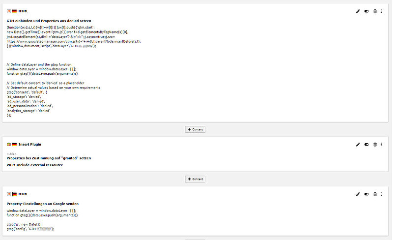
Task: Click 'WCM Include external ressource' text
Action: [x=35, y=165]
